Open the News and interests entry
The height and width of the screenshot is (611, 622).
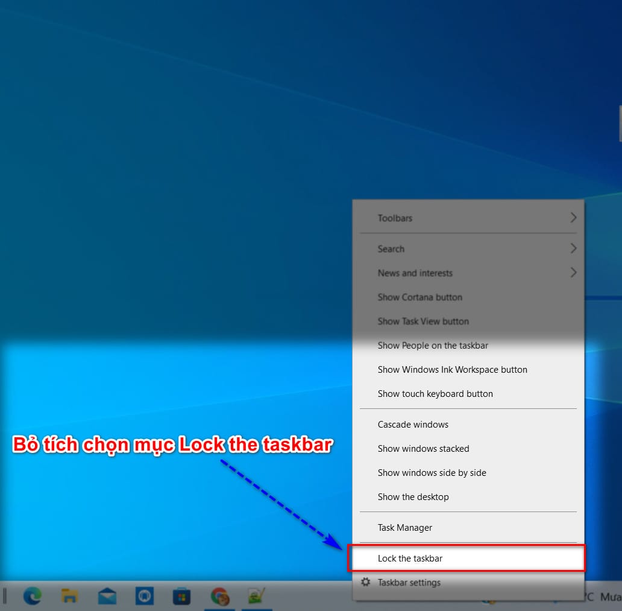(468, 273)
